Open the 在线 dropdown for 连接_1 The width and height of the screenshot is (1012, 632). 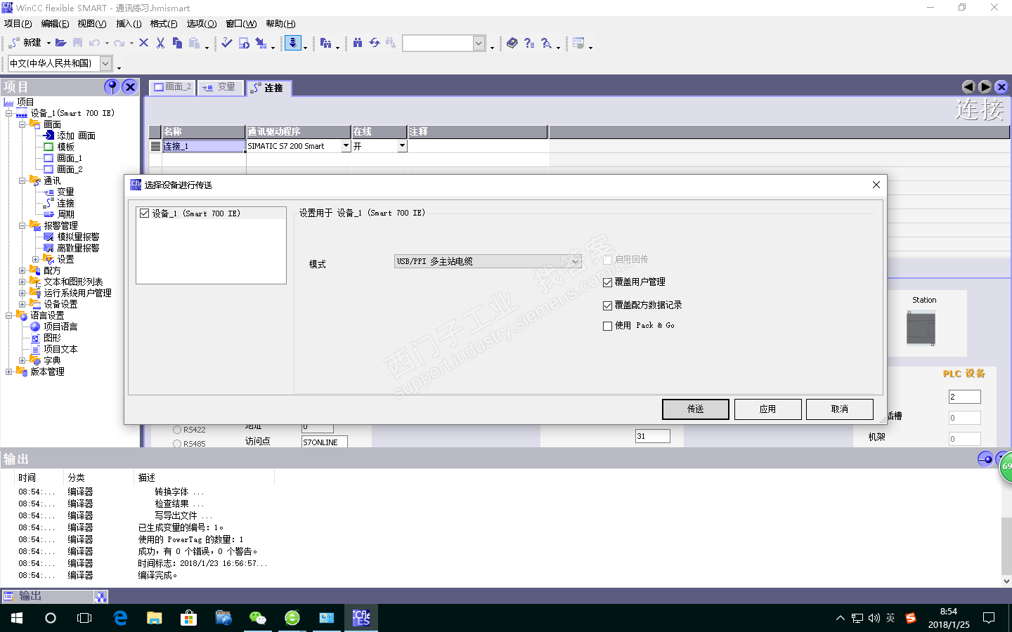click(x=402, y=146)
